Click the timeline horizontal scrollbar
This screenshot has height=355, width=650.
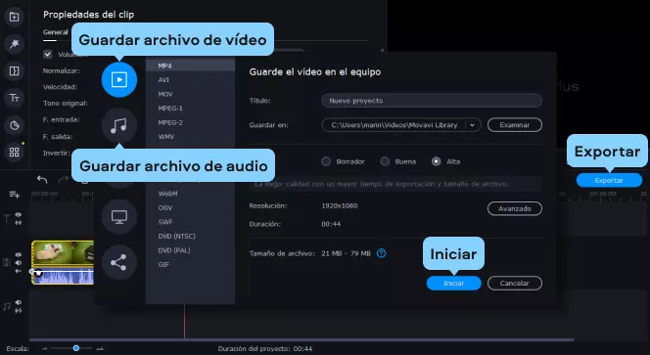coord(302,340)
